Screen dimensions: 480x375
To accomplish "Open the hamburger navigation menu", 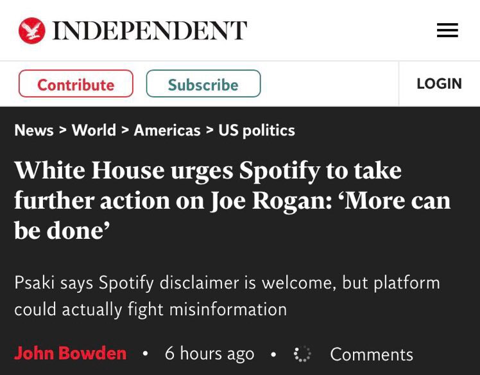I will [x=447, y=30].
